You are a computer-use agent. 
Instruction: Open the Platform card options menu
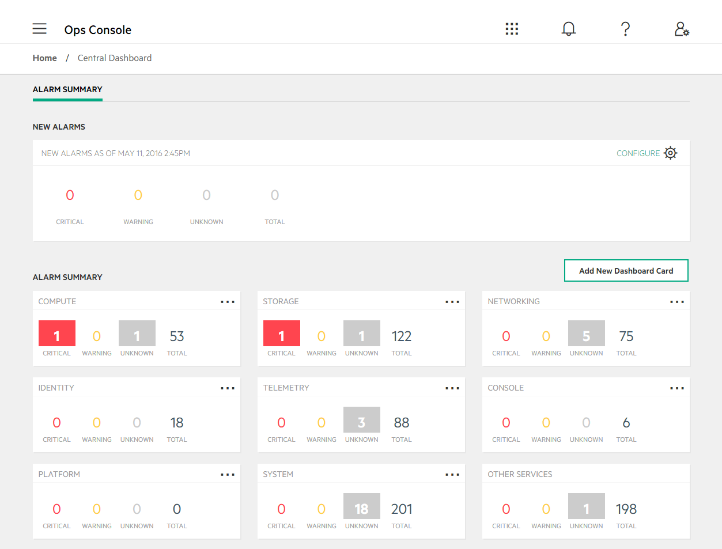228,475
